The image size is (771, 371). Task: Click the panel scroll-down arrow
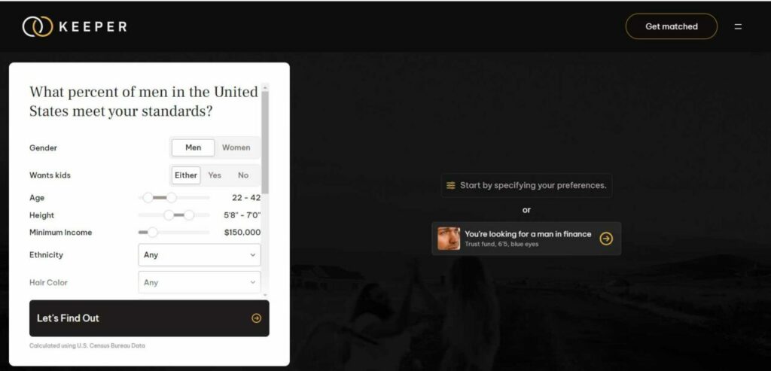(x=266, y=295)
